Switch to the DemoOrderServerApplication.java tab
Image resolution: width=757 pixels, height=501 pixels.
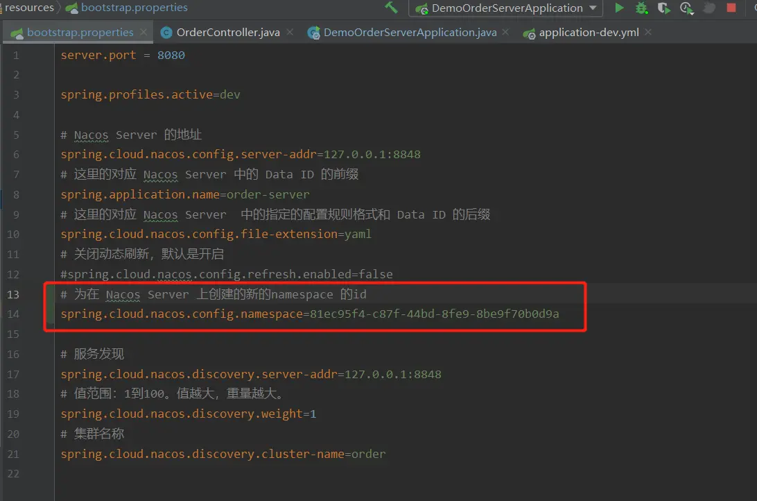point(410,33)
